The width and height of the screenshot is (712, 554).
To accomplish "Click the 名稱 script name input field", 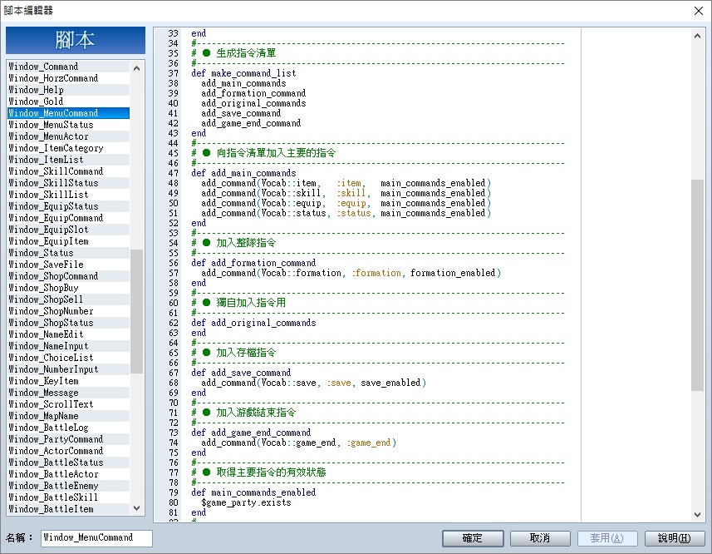I will click(x=96, y=537).
